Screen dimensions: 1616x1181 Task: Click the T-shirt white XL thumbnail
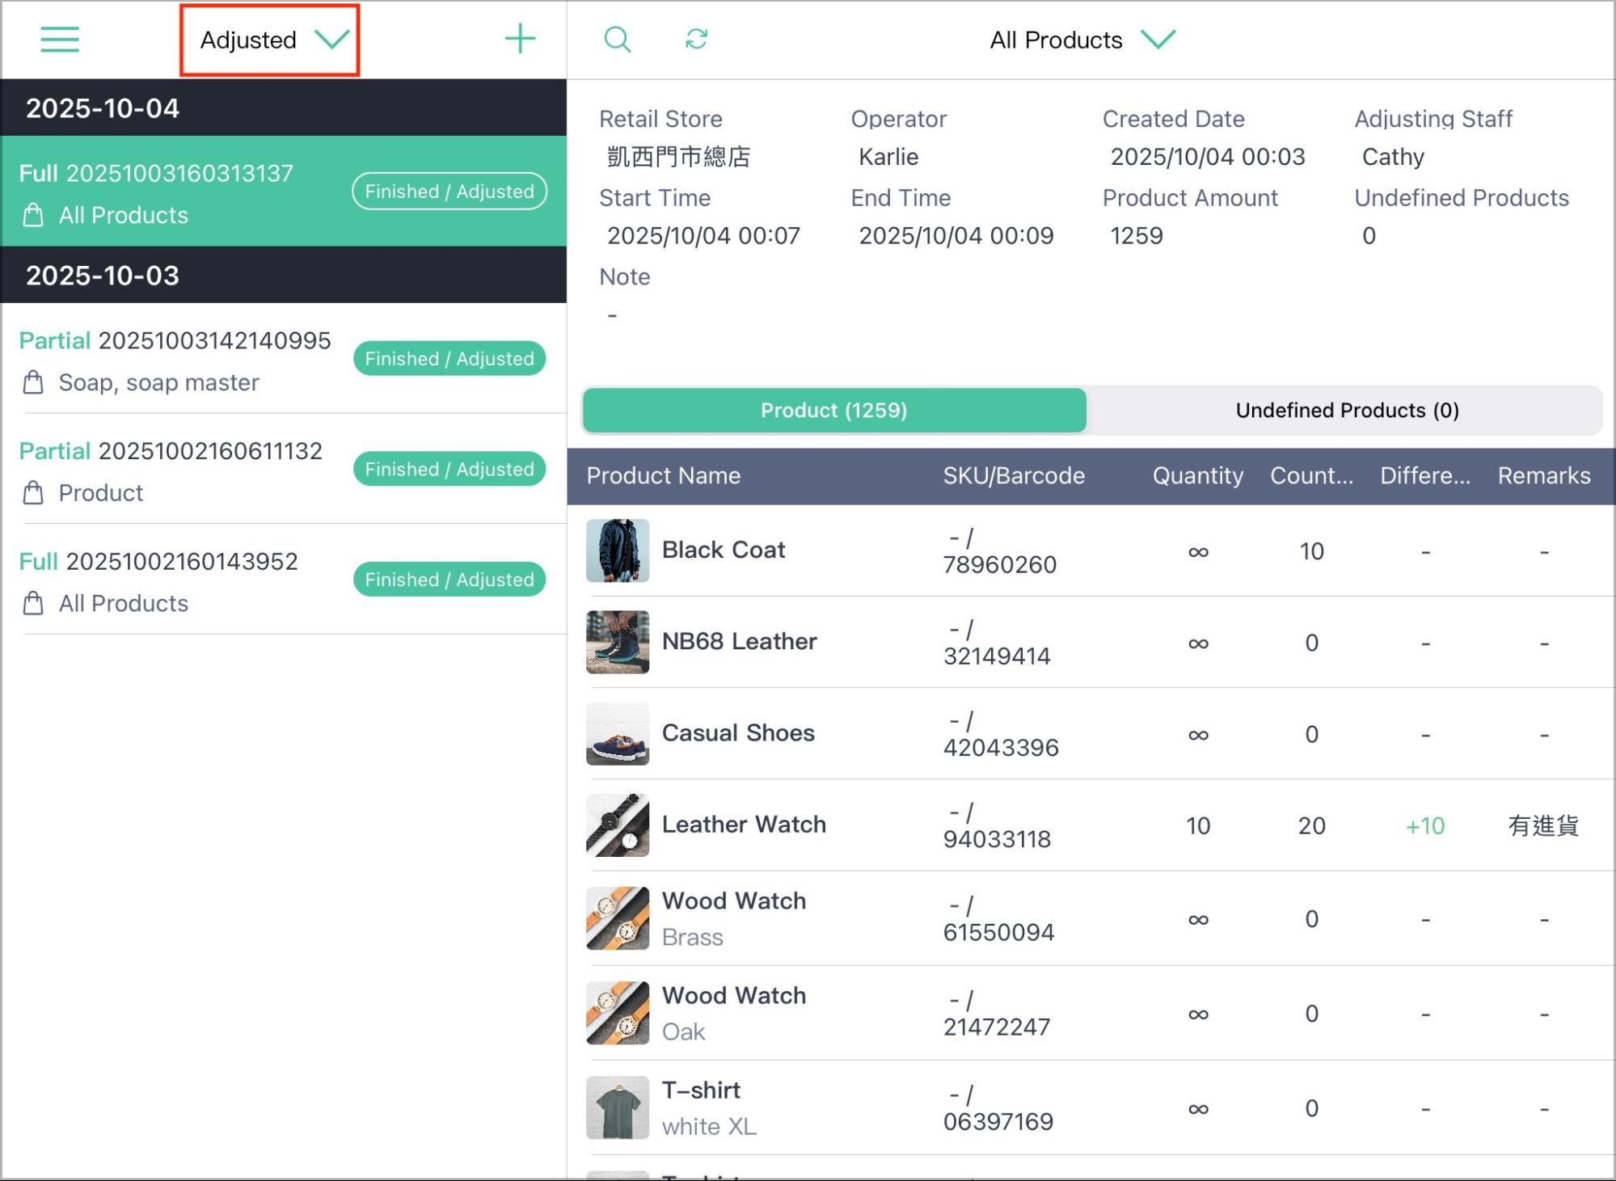[618, 1107]
